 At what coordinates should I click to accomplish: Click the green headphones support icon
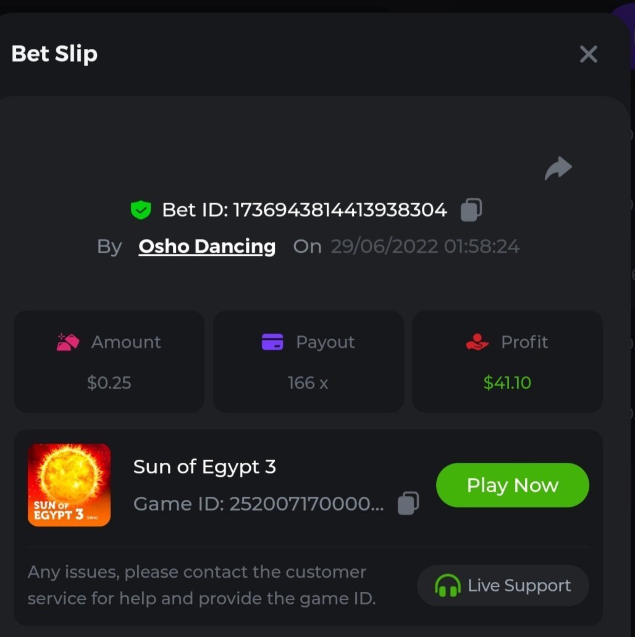[448, 586]
